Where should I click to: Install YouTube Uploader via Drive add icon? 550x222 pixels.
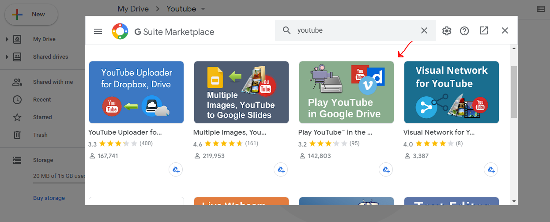(176, 169)
